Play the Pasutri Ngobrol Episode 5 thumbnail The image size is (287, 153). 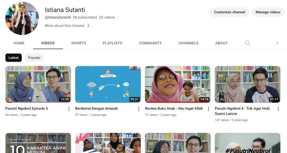pyautogui.click(x=38, y=84)
